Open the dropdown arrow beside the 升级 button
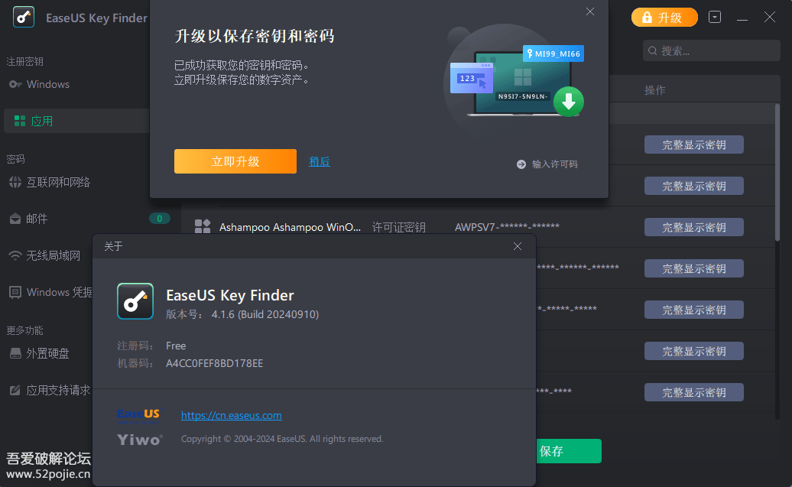 [714, 16]
